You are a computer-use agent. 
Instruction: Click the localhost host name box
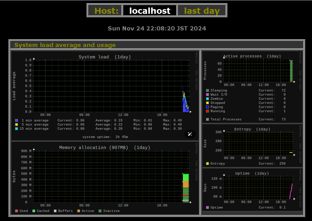pos(150,11)
